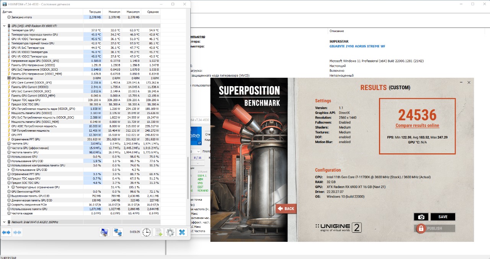
Task: Select the Динамическая память GPU D3D row
Action: tap(80, 200)
